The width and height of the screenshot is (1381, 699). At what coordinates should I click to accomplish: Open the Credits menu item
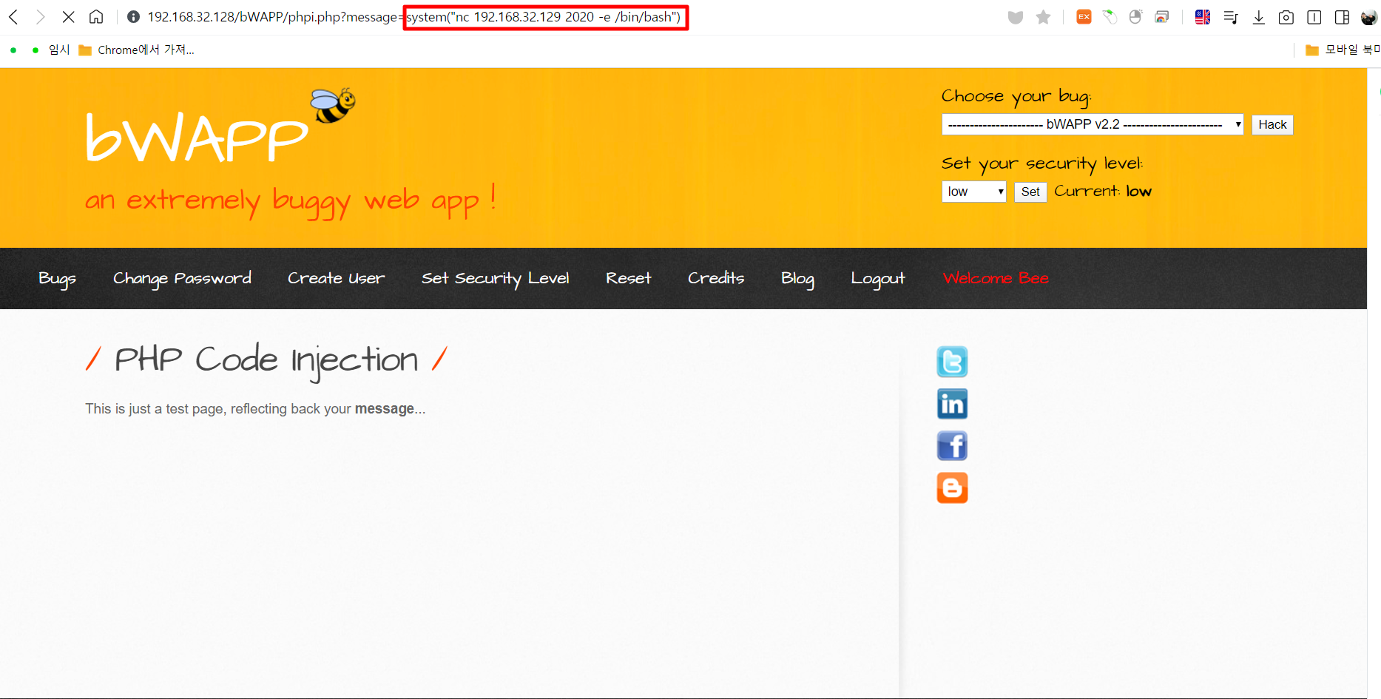coord(716,278)
